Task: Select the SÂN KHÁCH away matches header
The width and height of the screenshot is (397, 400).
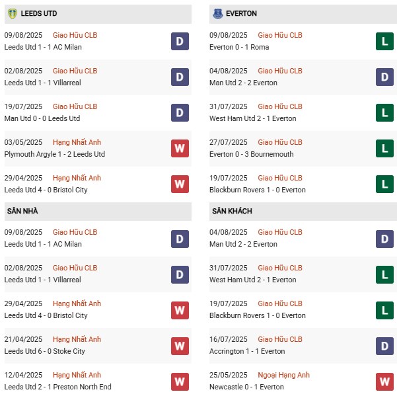Action: tap(233, 211)
